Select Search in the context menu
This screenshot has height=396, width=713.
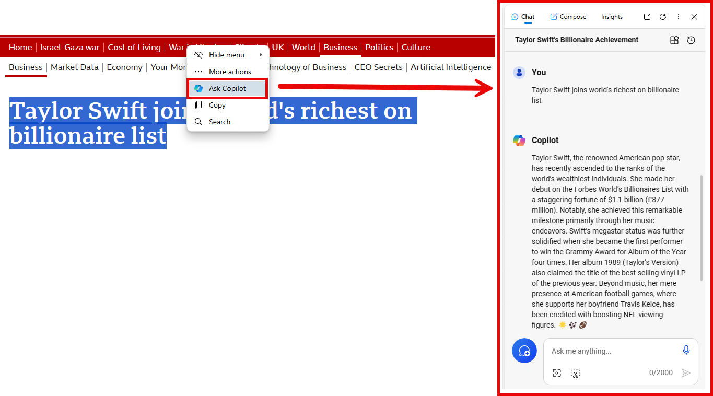219,122
